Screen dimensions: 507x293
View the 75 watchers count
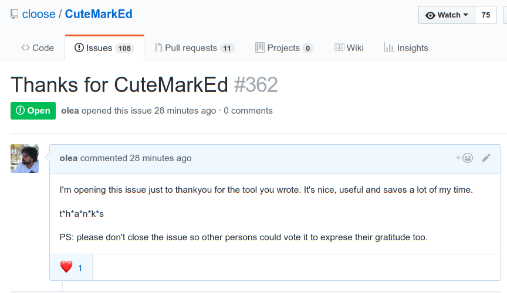(x=486, y=15)
